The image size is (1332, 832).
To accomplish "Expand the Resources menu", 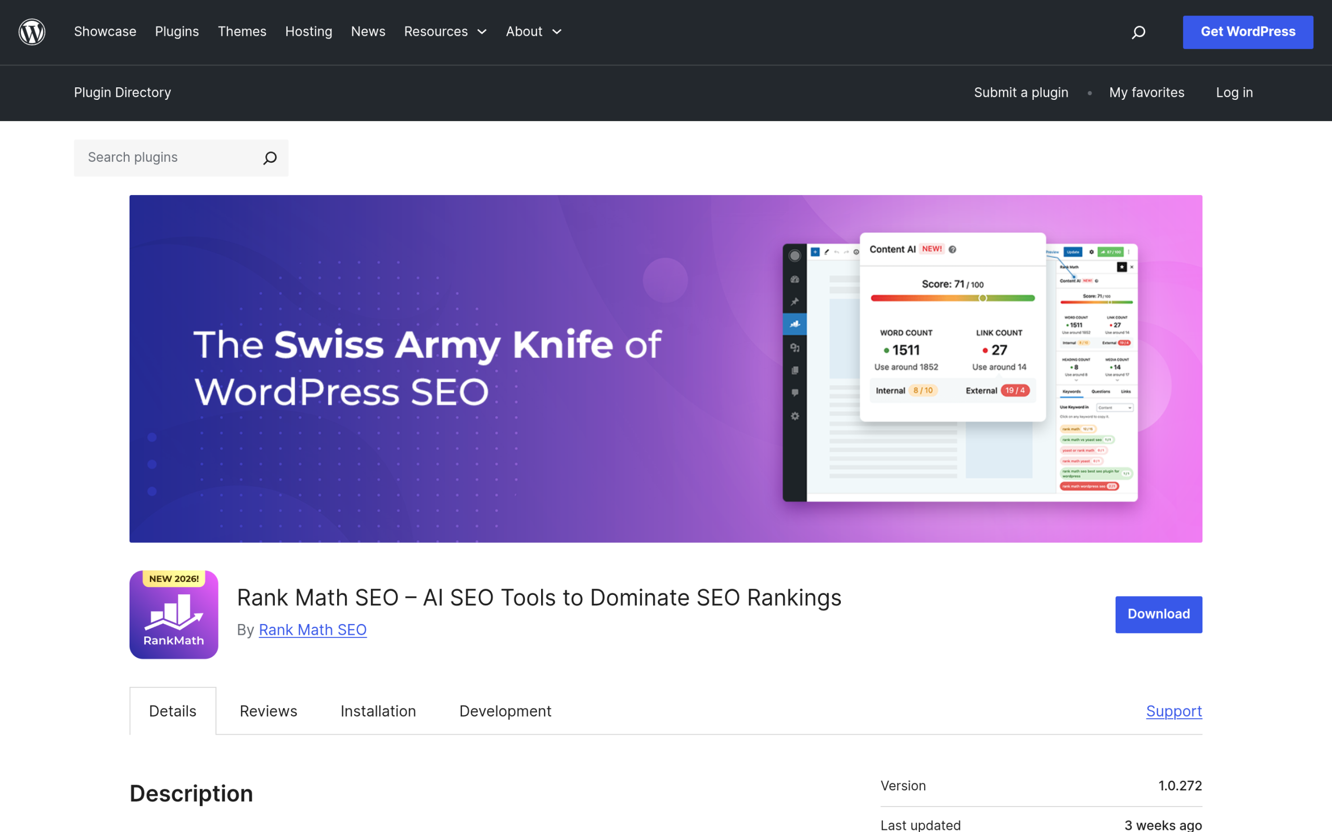I will click(x=445, y=32).
